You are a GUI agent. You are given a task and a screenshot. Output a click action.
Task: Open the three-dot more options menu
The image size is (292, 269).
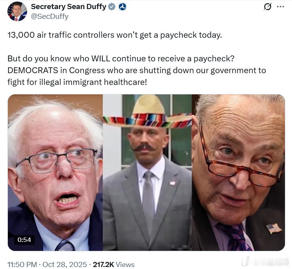[281, 7]
